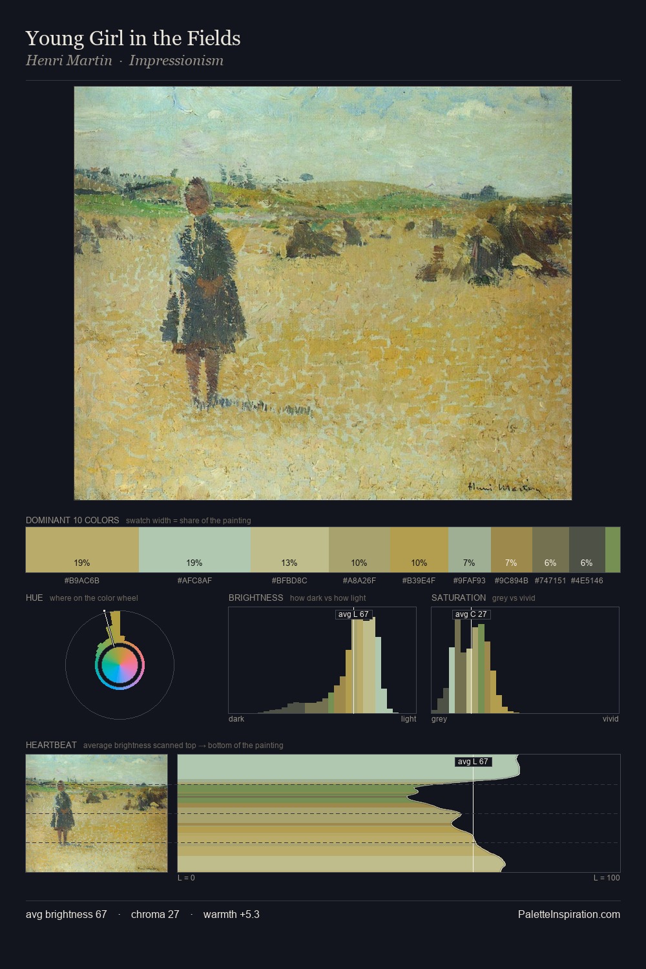Image resolution: width=646 pixels, height=969 pixels.
Task: Click the 'HUE' section heading
Action: pos(34,598)
